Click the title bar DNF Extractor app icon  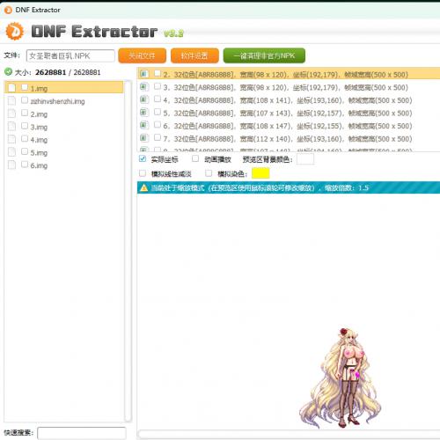8,10
